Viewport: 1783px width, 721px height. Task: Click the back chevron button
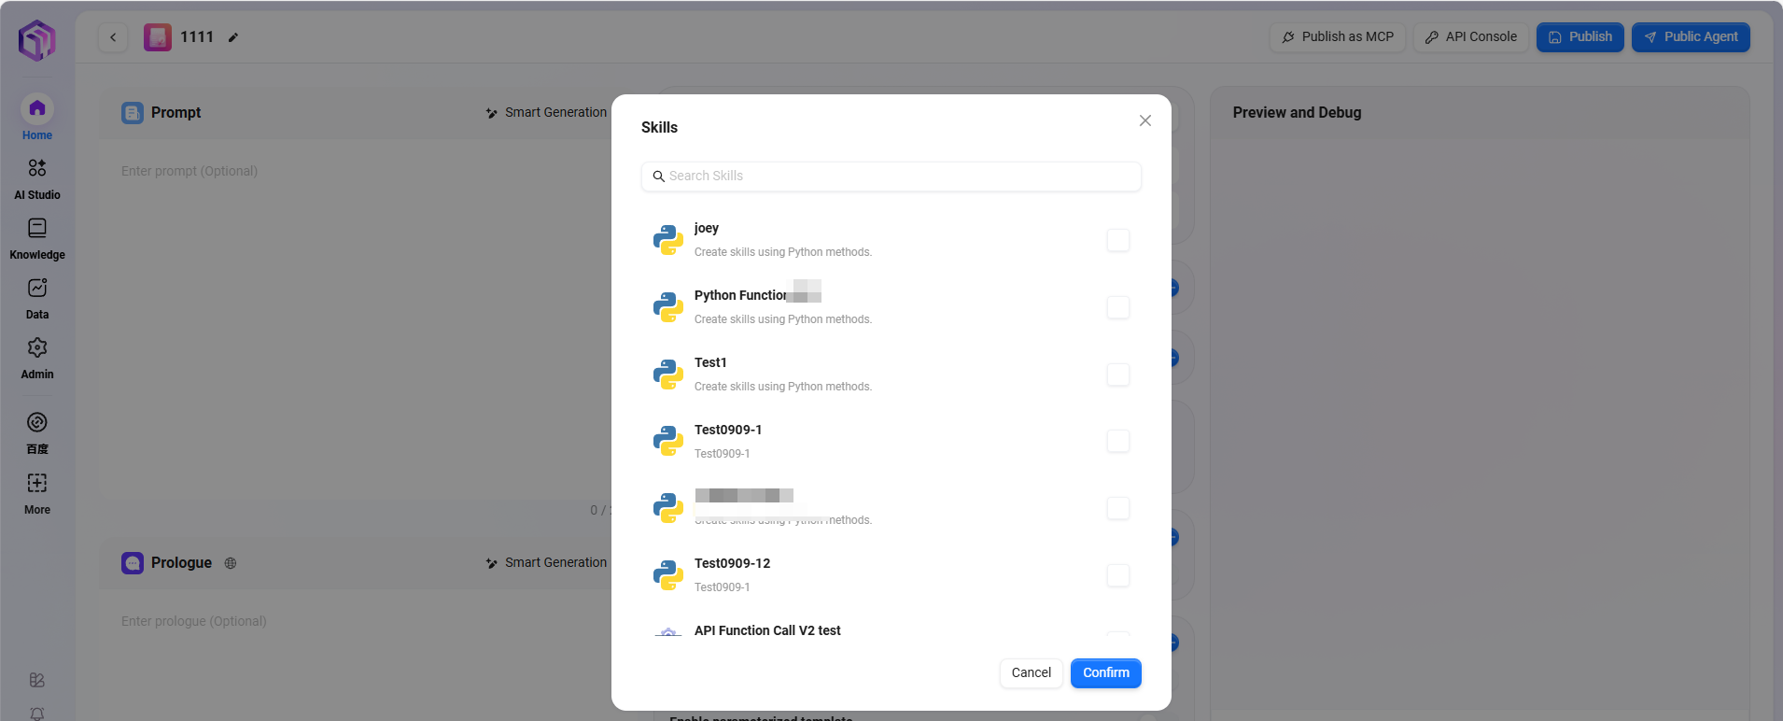coord(113,37)
